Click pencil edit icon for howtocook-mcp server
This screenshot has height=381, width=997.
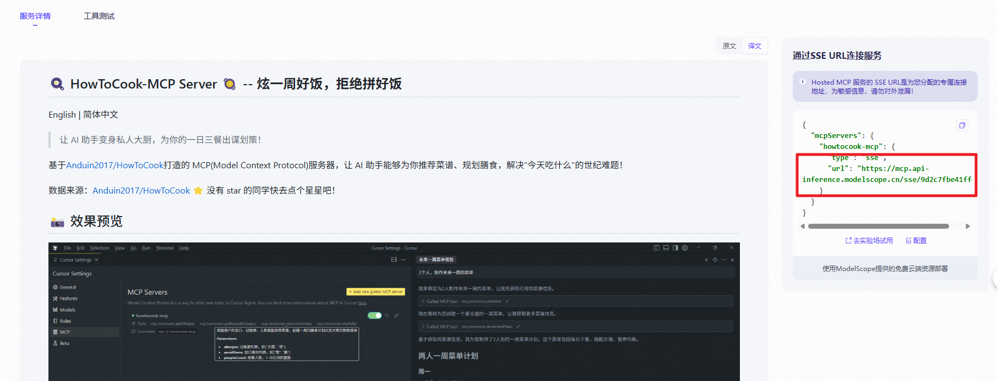(396, 316)
